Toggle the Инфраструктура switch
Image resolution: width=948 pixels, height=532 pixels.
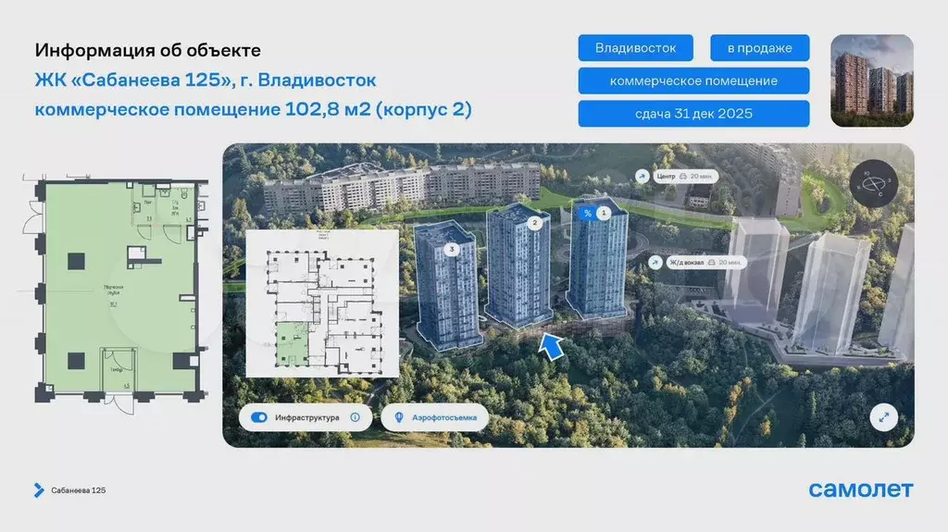pyautogui.click(x=259, y=418)
